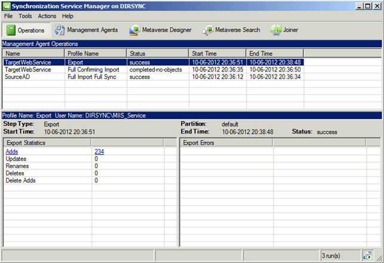Sort operations by Name column header
Image resolution: width=384 pixels, height=263 pixels.
coord(33,53)
